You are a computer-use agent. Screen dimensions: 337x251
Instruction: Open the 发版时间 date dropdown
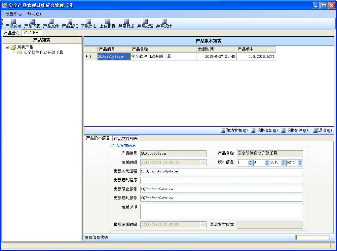[x=203, y=163]
